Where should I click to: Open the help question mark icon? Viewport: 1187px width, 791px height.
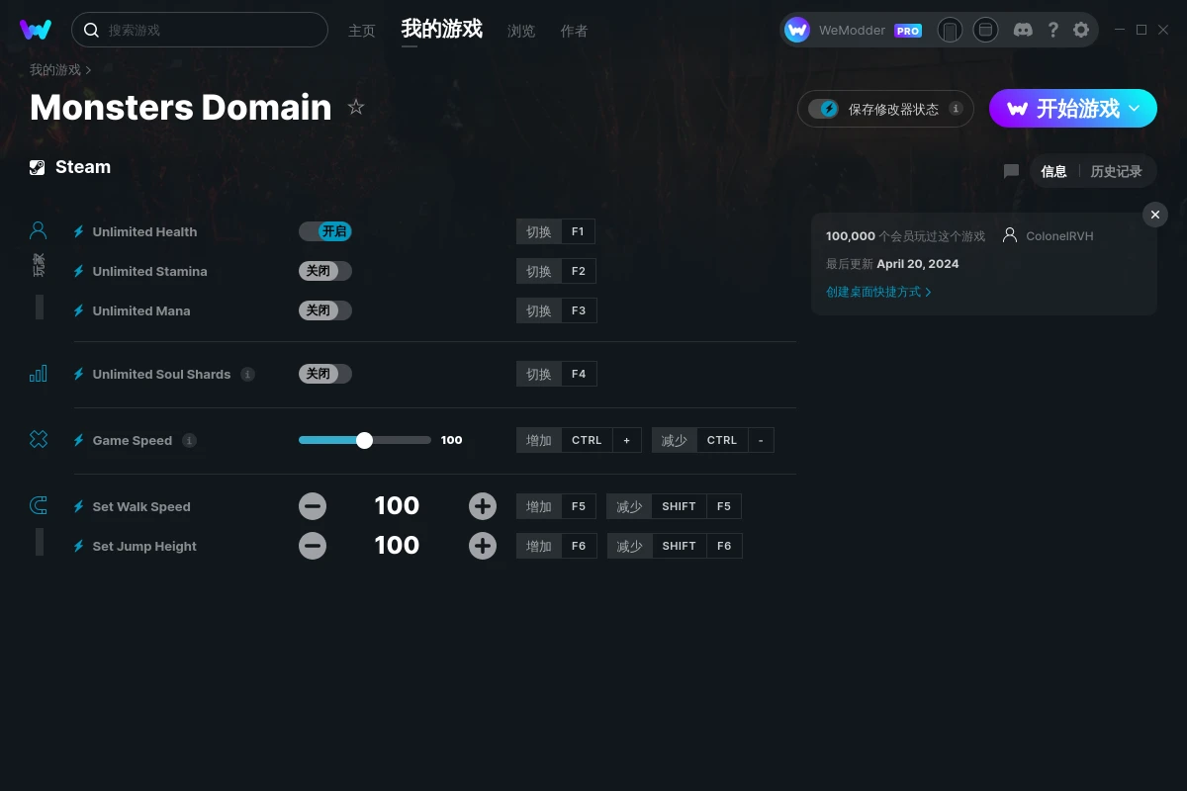pyautogui.click(x=1052, y=30)
